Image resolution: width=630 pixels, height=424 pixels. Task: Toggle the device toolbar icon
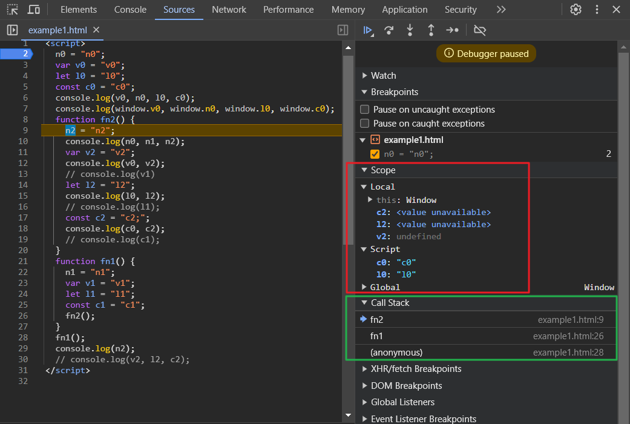(34, 10)
